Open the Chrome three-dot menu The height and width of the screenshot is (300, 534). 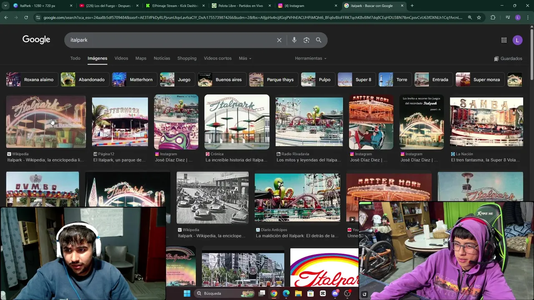click(x=528, y=17)
